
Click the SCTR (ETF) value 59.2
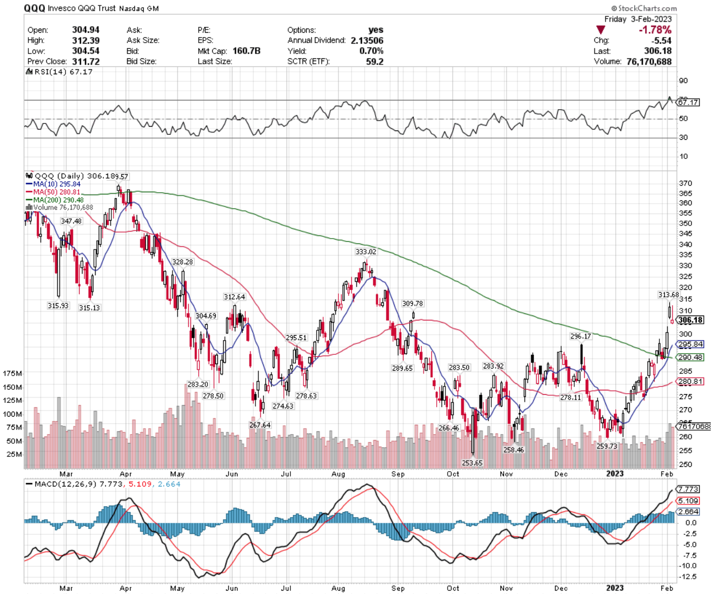pos(374,61)
